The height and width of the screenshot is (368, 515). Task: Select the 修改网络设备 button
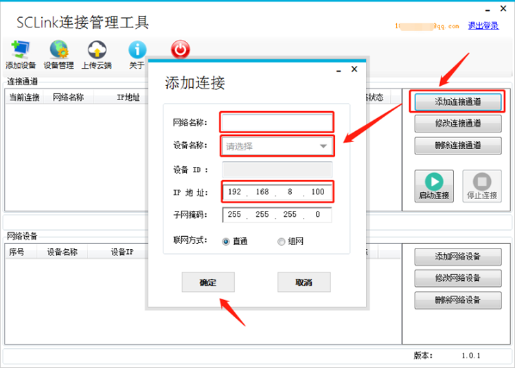(458, 278)
